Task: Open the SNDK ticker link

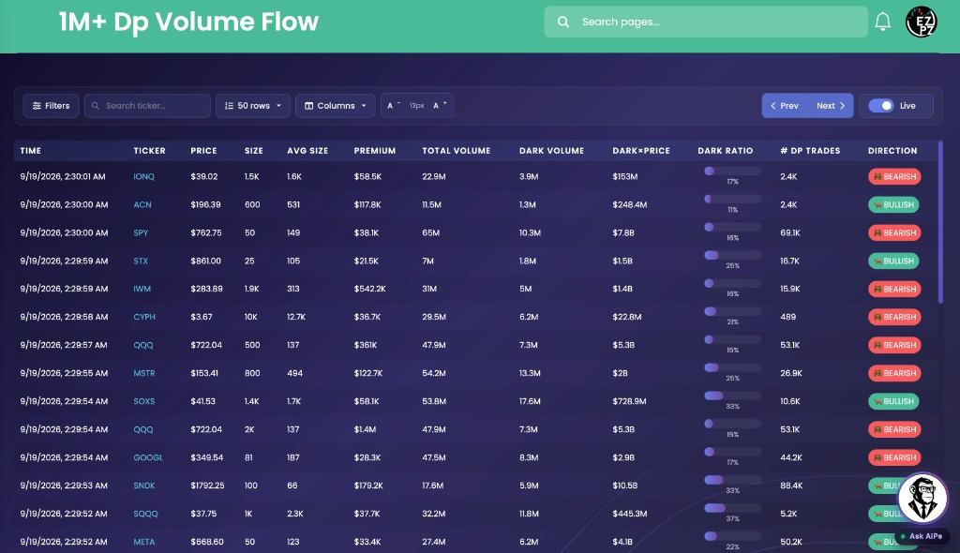Action: click(144, 486)
